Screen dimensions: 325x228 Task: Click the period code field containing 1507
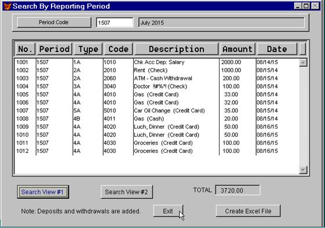point(115,23)
